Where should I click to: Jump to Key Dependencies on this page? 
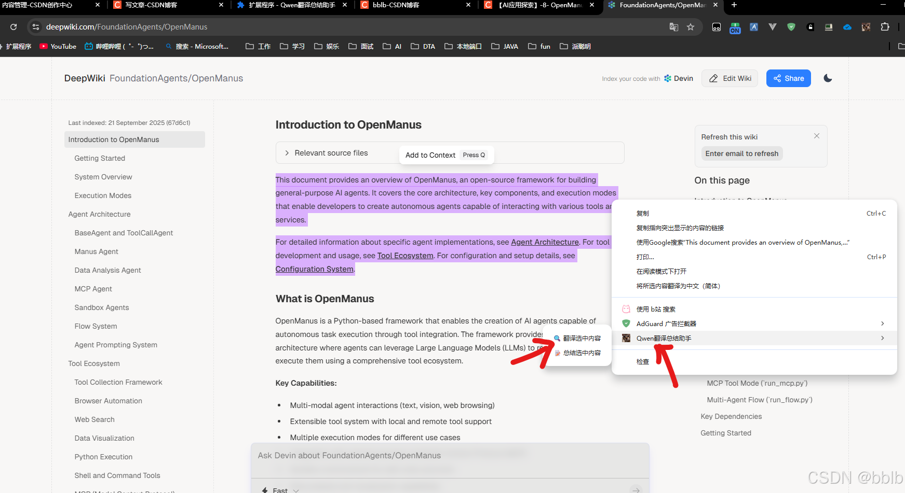731,416
